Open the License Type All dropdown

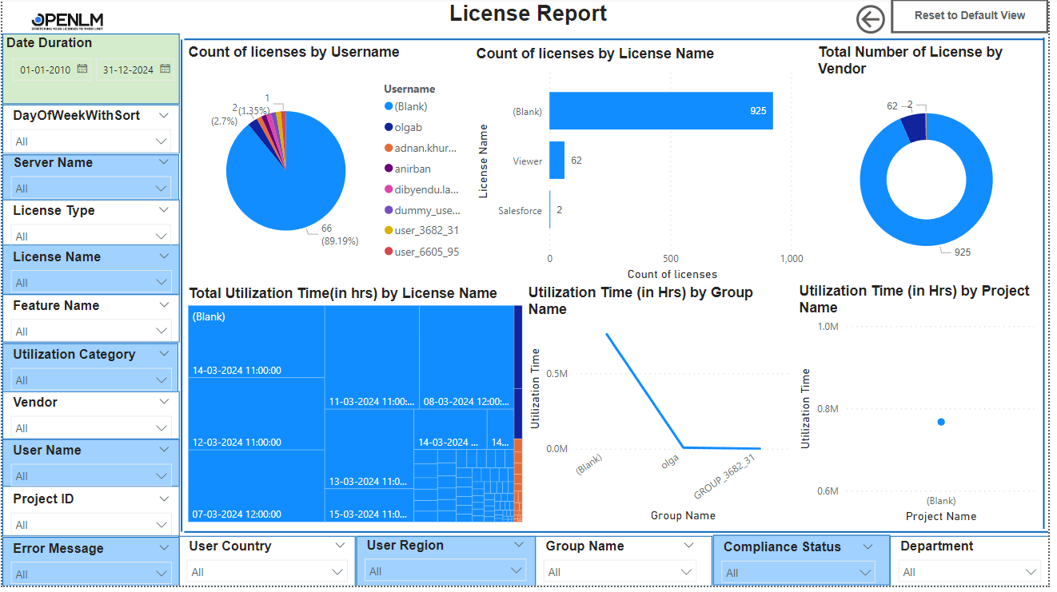point(92,236)
